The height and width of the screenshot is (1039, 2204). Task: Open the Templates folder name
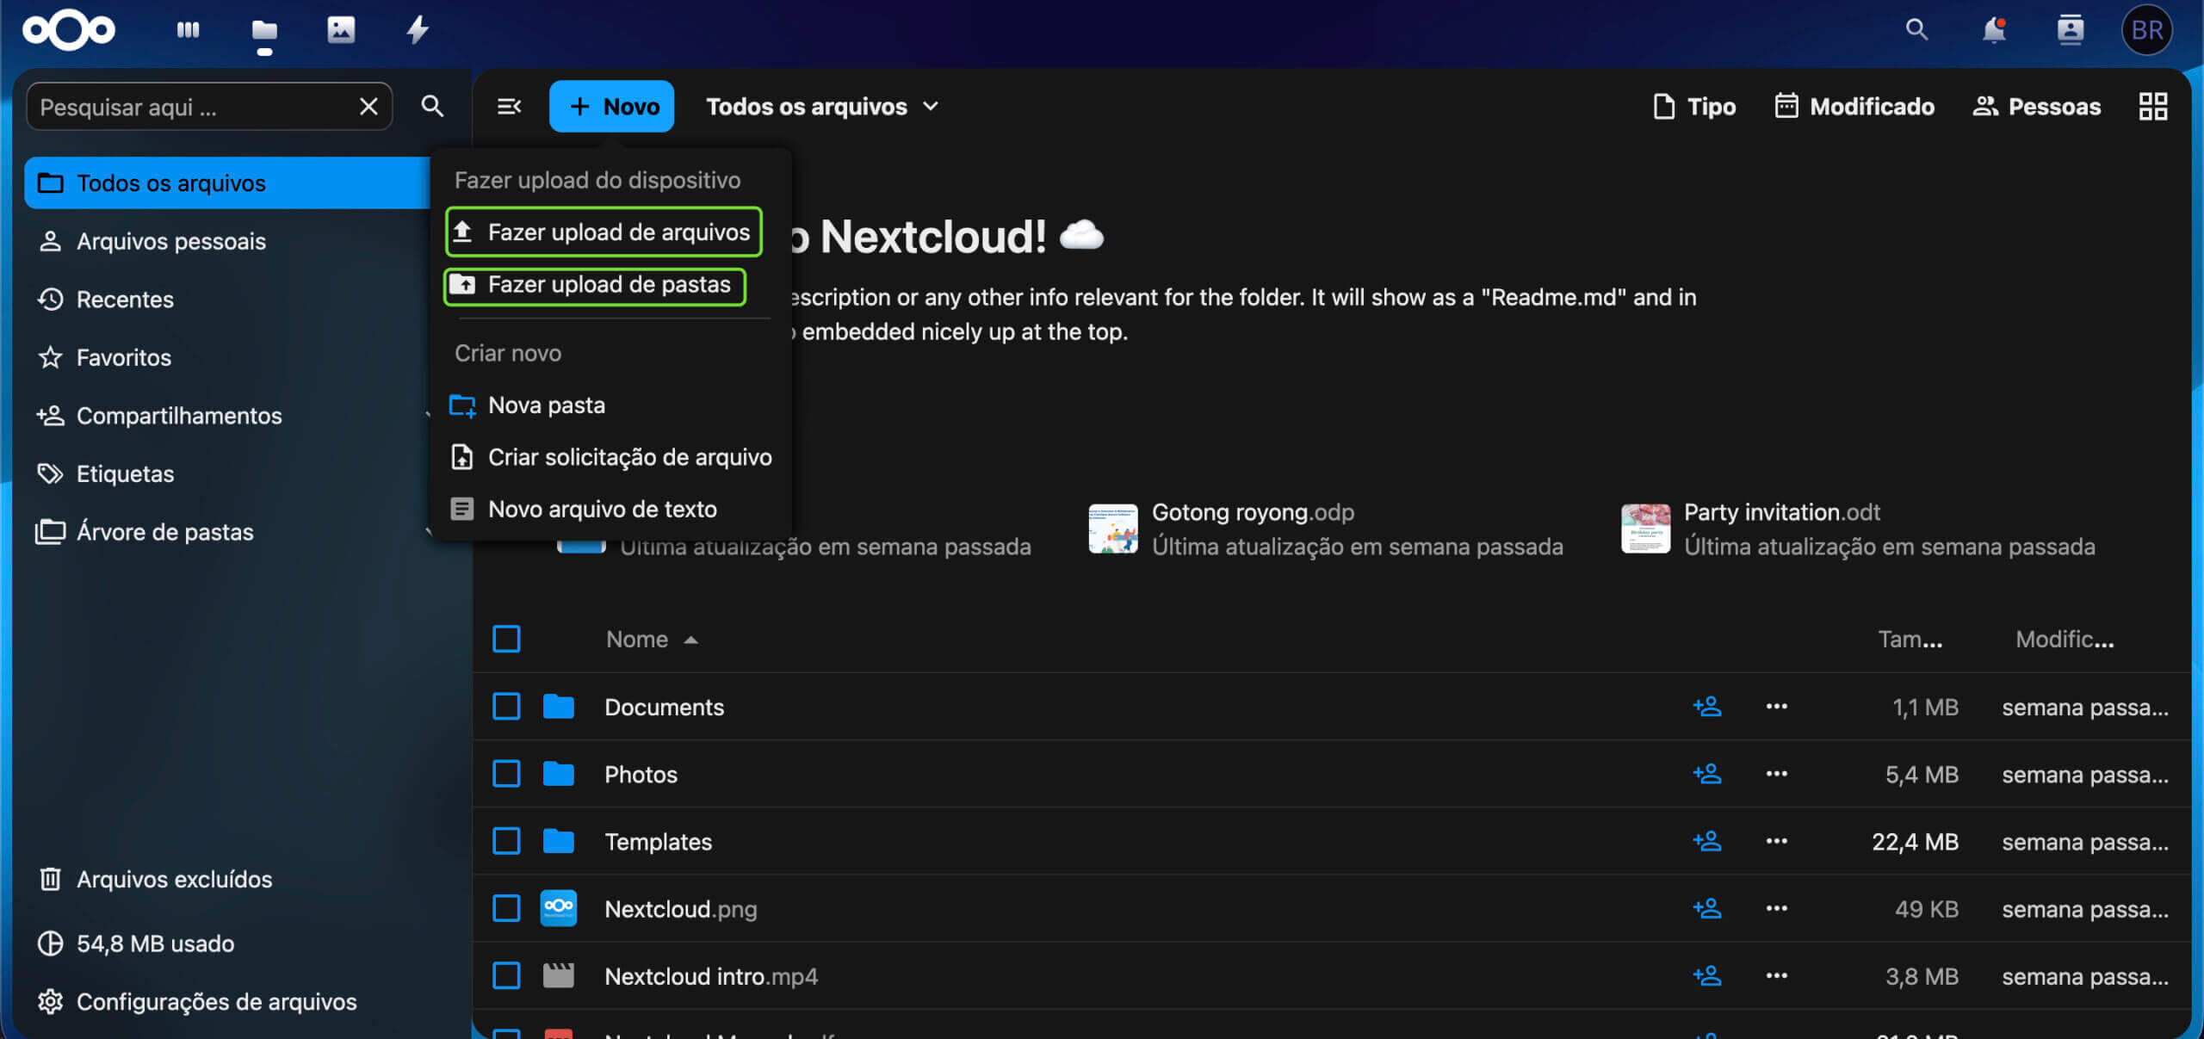pyautogui.click(x=658, y=842)
